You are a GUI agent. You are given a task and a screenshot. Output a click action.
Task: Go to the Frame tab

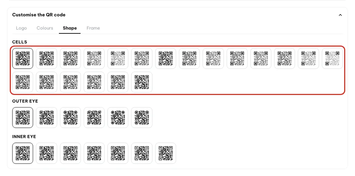coord(93,28)
